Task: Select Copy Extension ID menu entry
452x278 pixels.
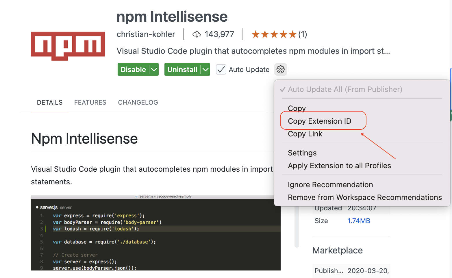Action: click(320, 121)
